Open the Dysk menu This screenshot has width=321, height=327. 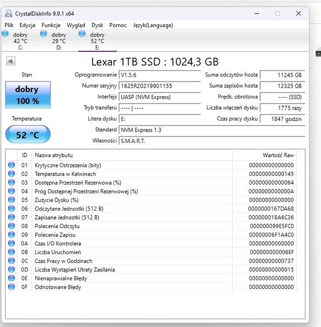(97, 25)
